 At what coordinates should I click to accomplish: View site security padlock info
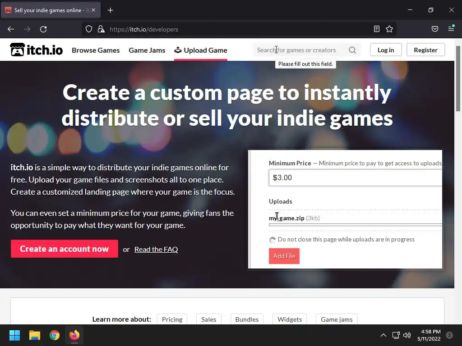tap(101, 29)
